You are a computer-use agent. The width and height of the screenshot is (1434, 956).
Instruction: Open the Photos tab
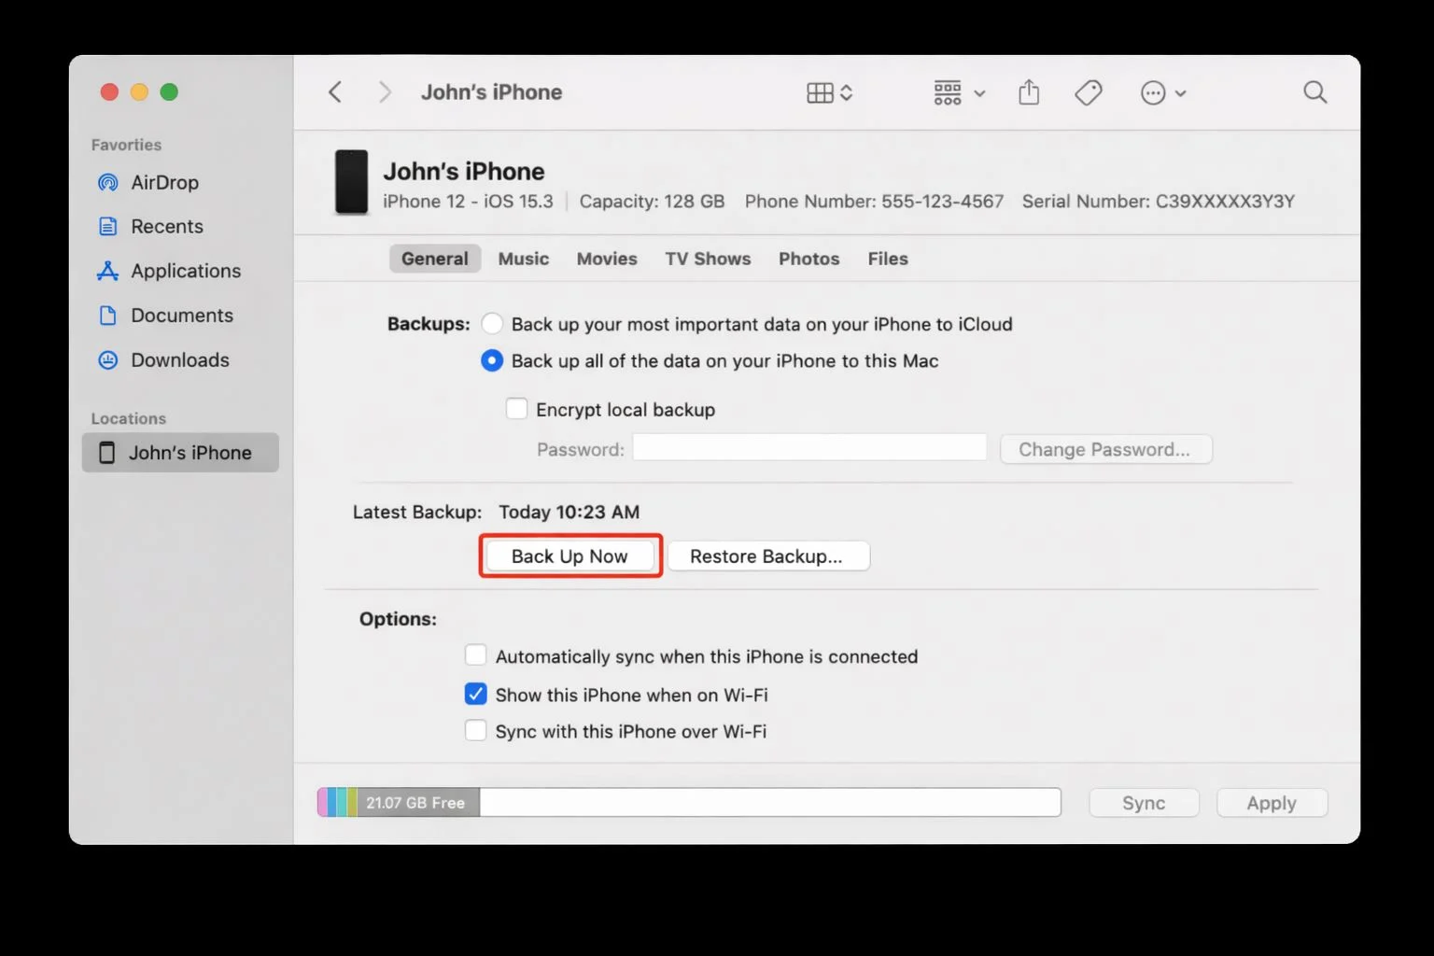[808, 259]
